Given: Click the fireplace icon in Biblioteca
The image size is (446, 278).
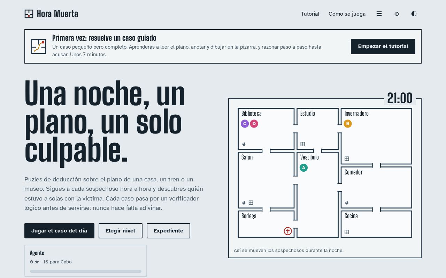Looking at the screenshot, I should (x=244, y=144).
